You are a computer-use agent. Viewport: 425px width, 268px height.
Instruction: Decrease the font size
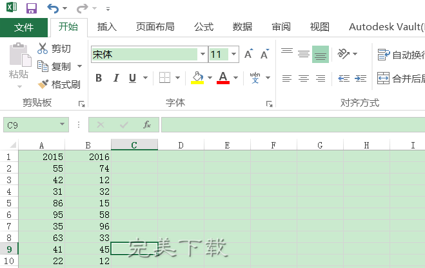(265, 54)
